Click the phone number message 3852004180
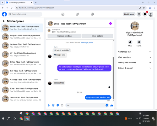 click(59, 83)
